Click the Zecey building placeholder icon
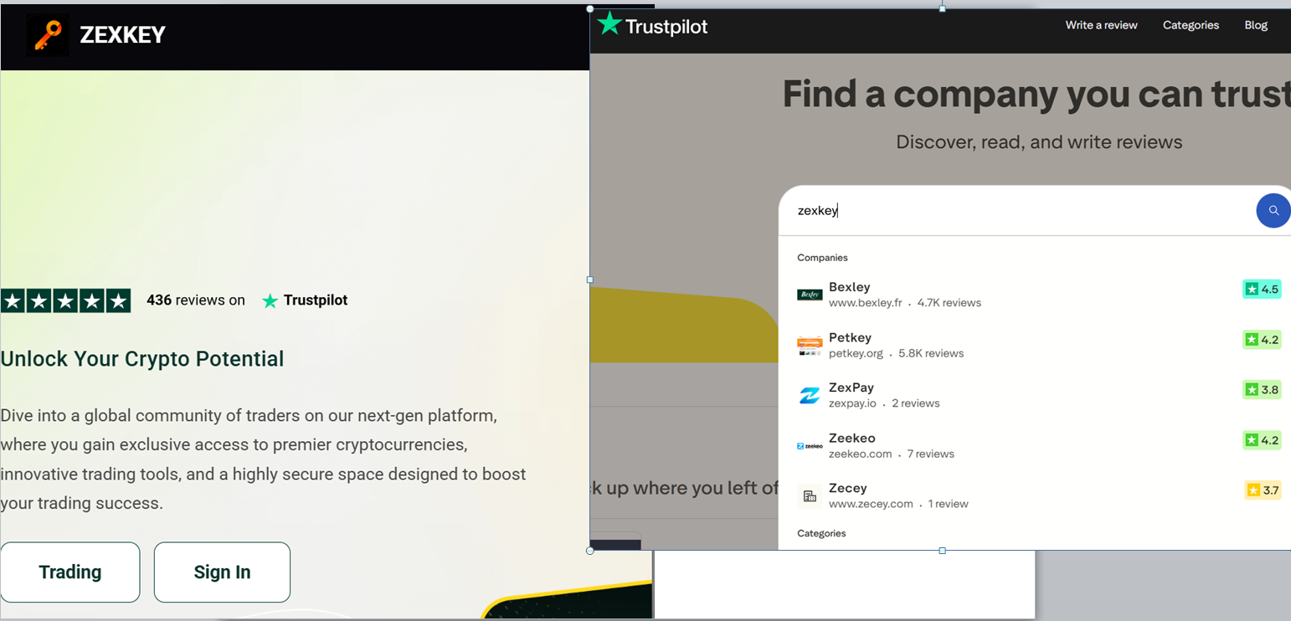Viewport: 1291px width, 621px height. click(x=810, y=496)
